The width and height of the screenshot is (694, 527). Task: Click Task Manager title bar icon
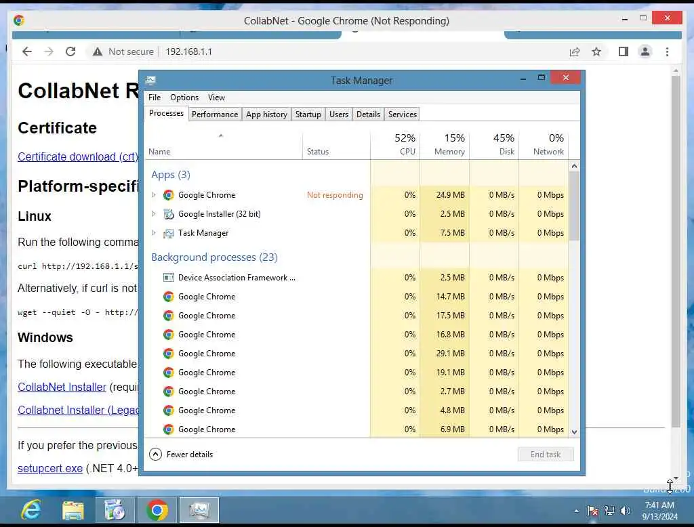click(x=150, y=80)
